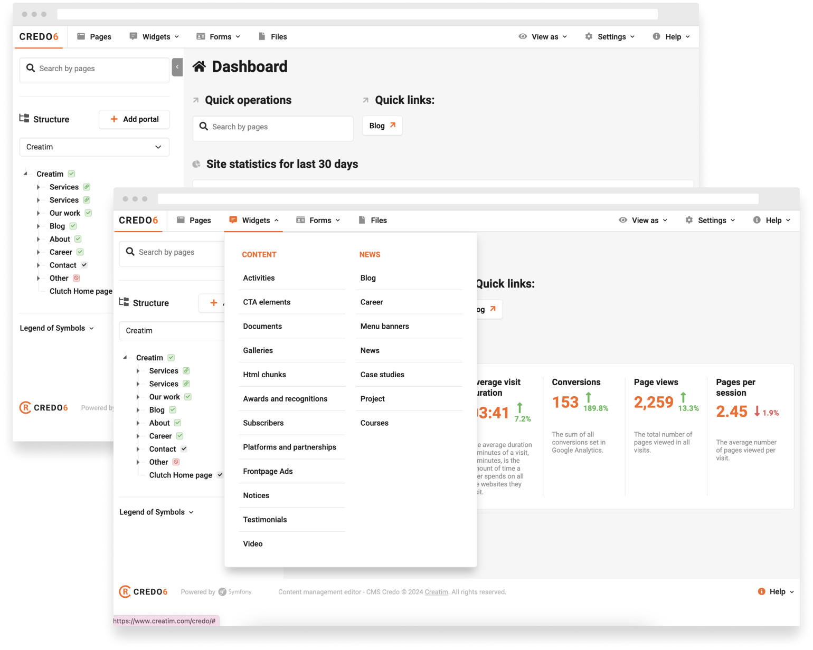The height and width of the screenshot is (650, 813).
Task: Toggle Contact checkbox in back window tree
Action: pos(84,265)
